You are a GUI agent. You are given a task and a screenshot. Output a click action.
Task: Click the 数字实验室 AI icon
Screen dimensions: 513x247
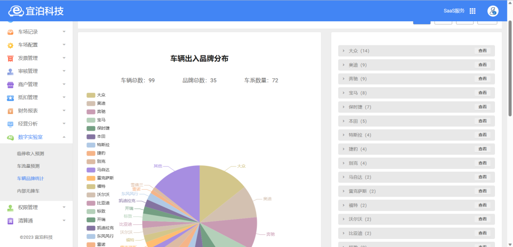[10, 137]
